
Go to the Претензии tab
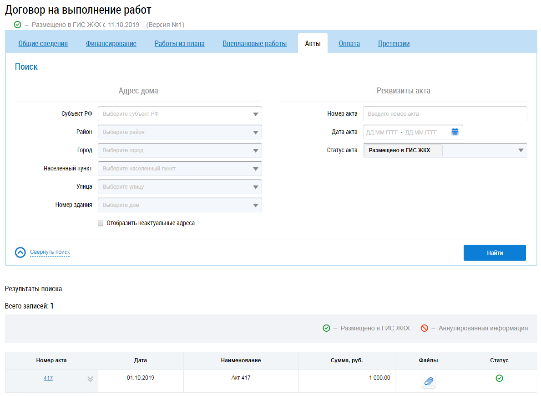394,44
